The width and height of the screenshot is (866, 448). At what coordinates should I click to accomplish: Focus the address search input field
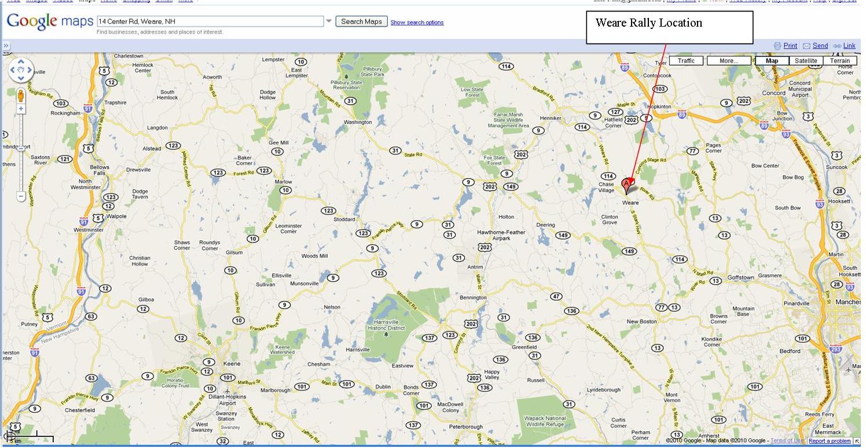tap(210, 21)
